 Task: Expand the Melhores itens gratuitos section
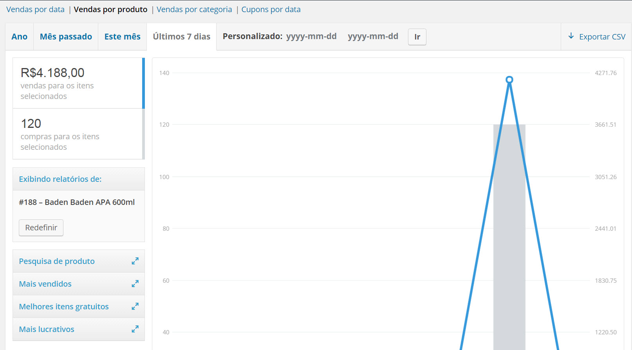(79, 307)
